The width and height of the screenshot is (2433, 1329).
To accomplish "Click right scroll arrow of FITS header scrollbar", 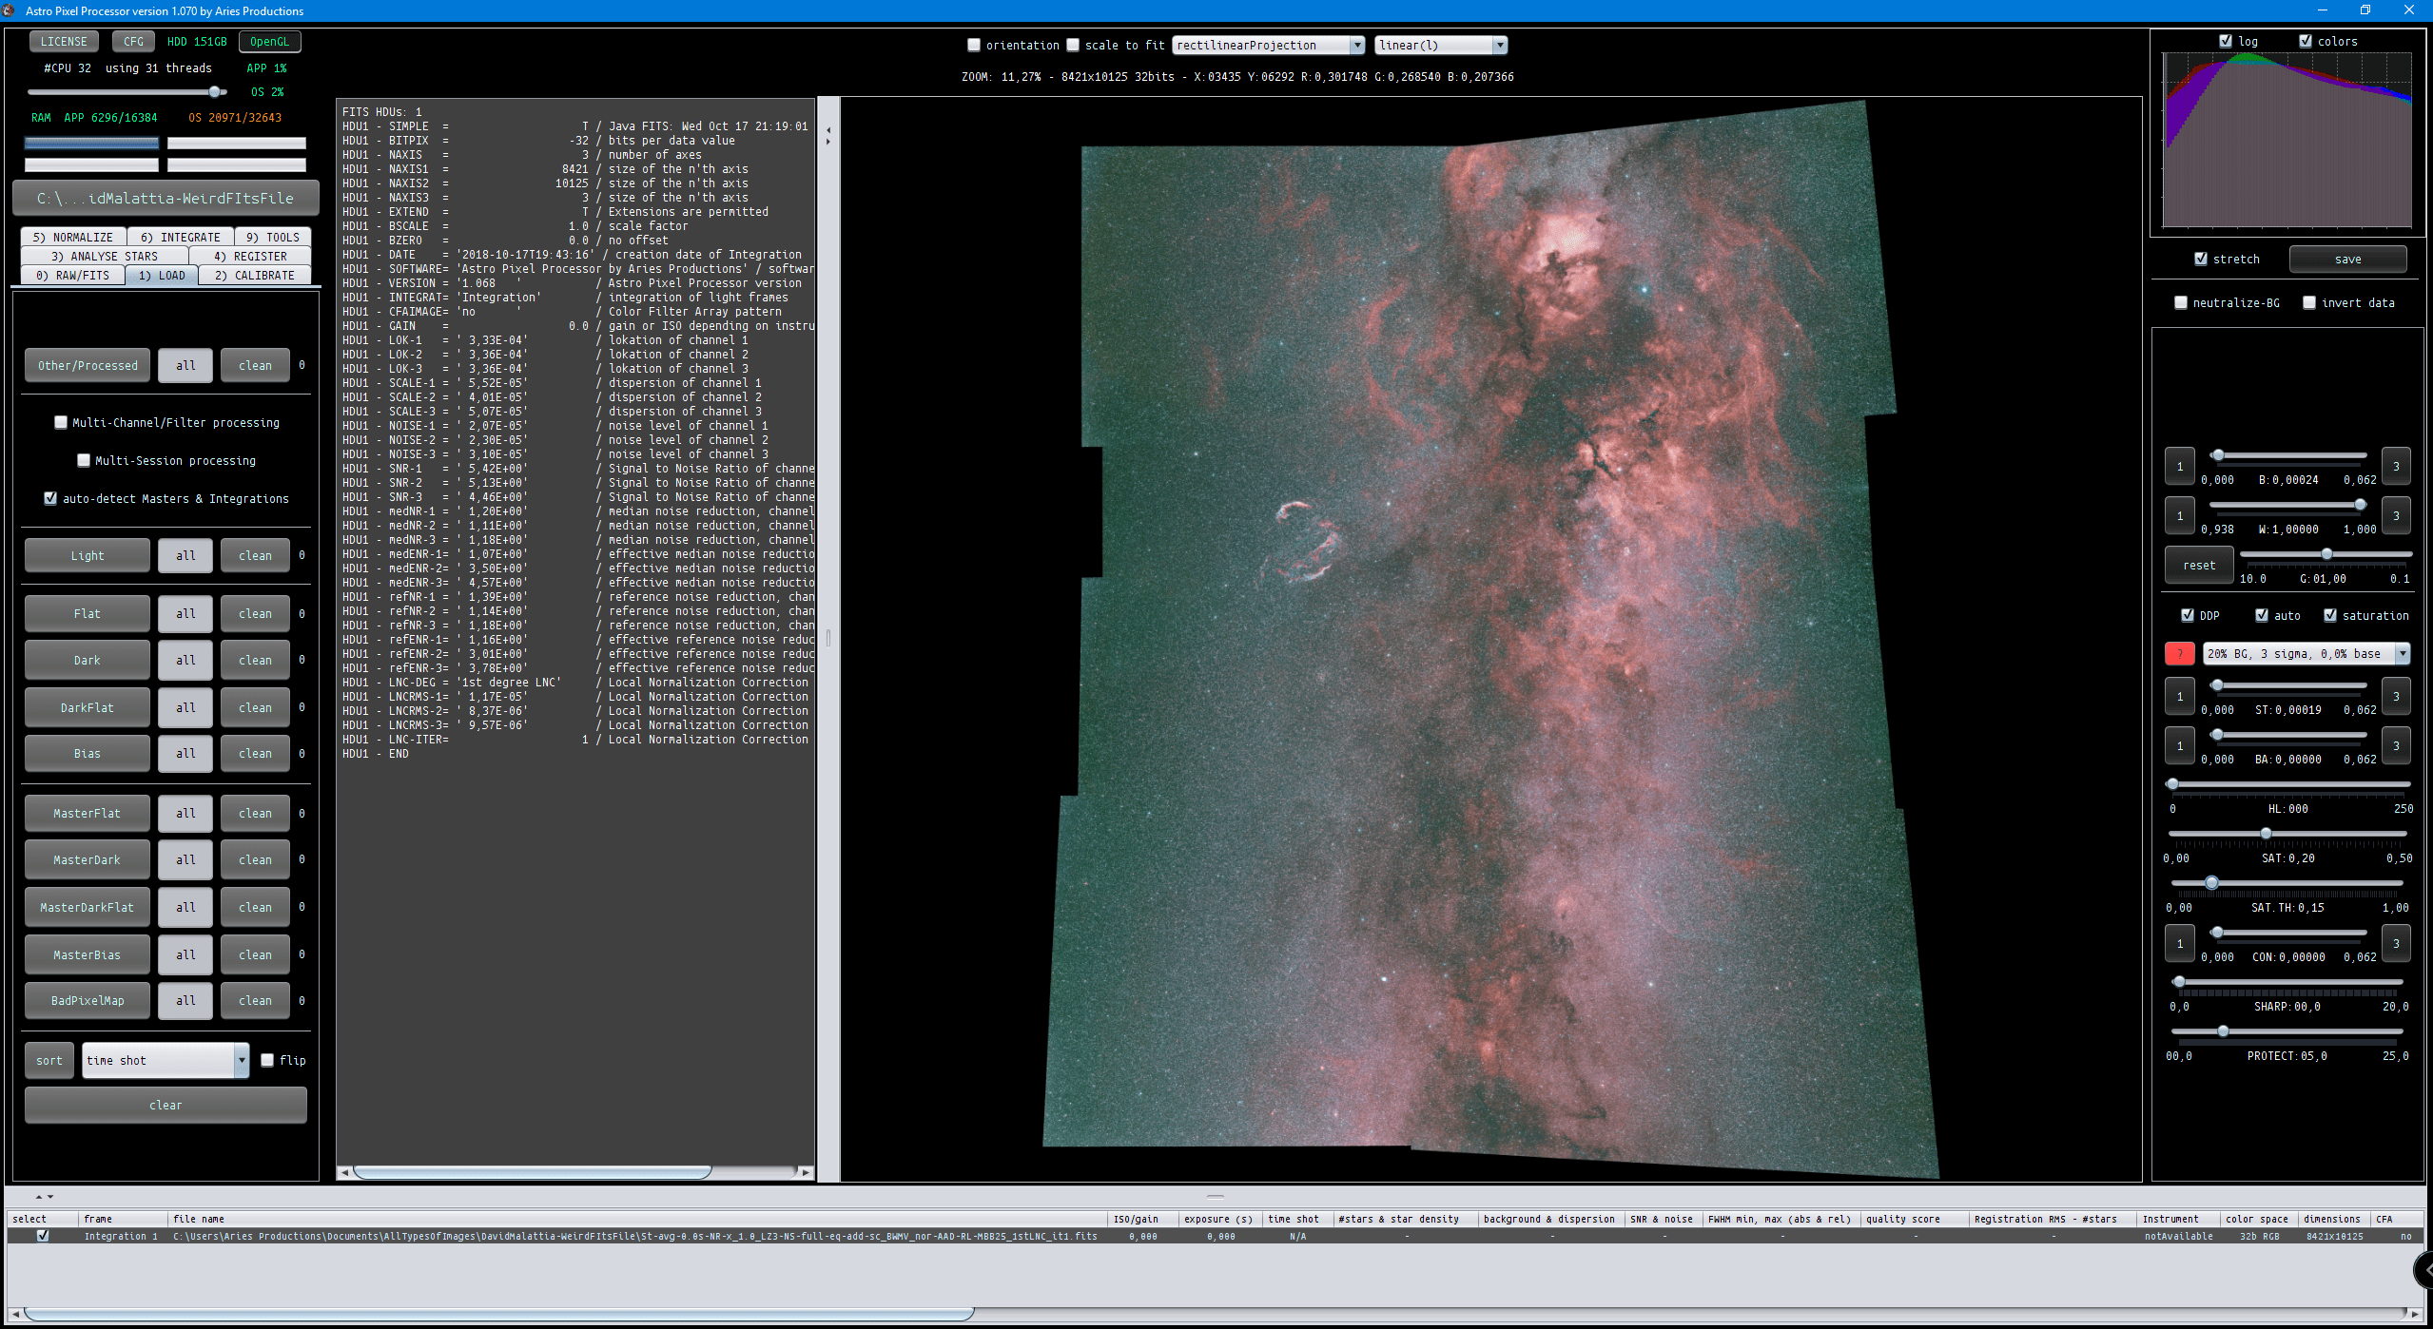I will point(807,1172).
